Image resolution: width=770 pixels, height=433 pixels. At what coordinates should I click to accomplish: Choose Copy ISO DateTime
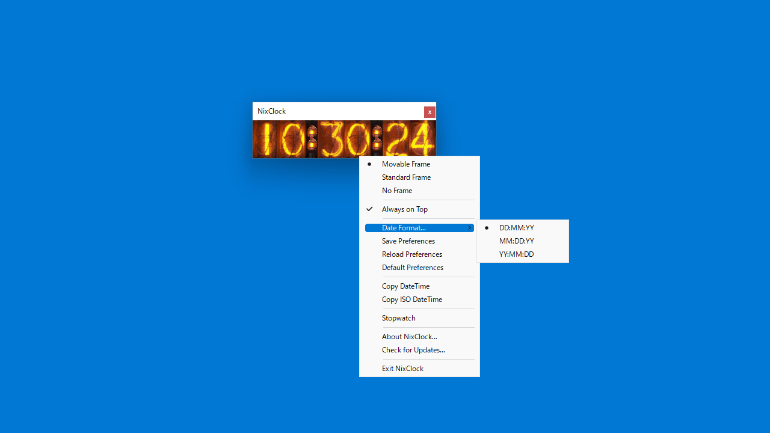[x=419, y=299]
